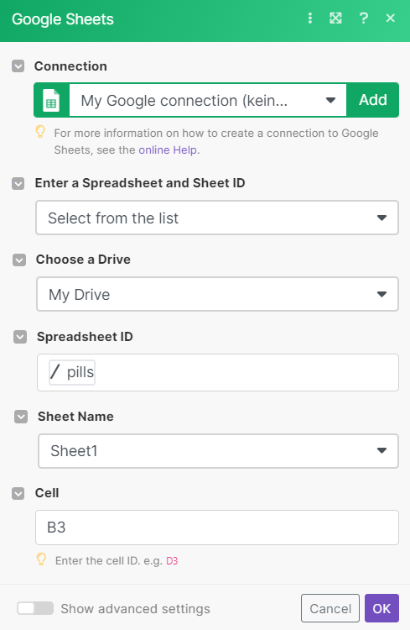Toggle the Spreadsheet ID field chevron
410x630 pixels.
click(20, 337)
